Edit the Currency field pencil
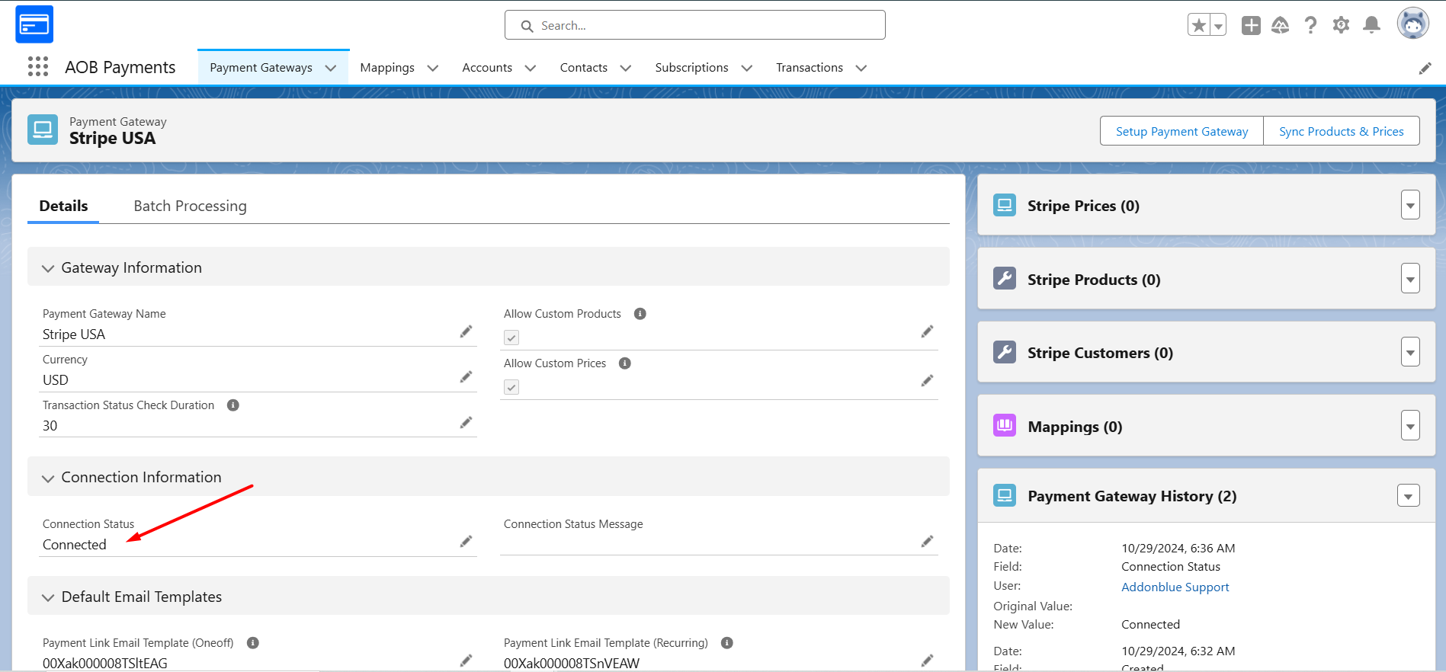1446x672 pixels. coord(466,377)
